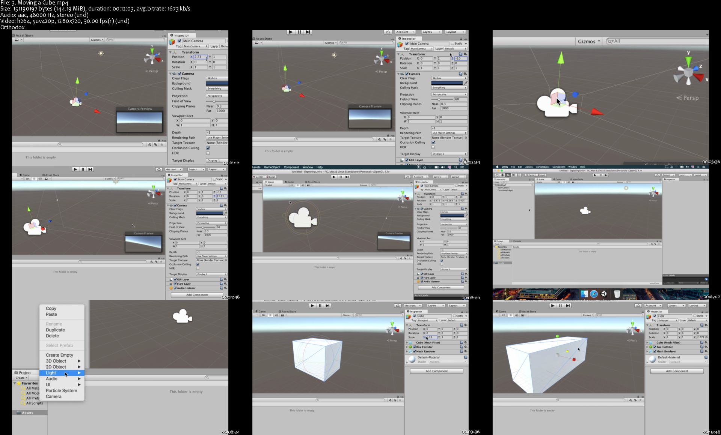Click the Unity dock icon in 00:07:12 frame
This screenshot has height=435, width=721.
[604, 294]
